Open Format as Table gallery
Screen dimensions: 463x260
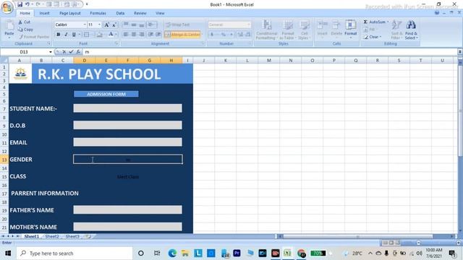[x=287, y=30]
